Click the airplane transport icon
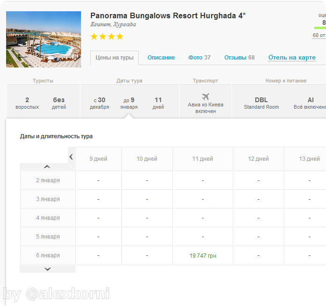 click(x=206, y=97)
